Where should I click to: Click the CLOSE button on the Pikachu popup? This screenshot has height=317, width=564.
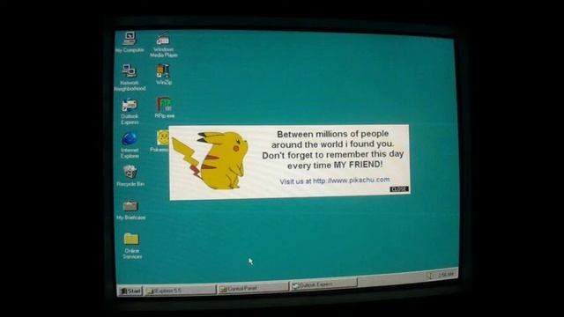click(399, 189)
